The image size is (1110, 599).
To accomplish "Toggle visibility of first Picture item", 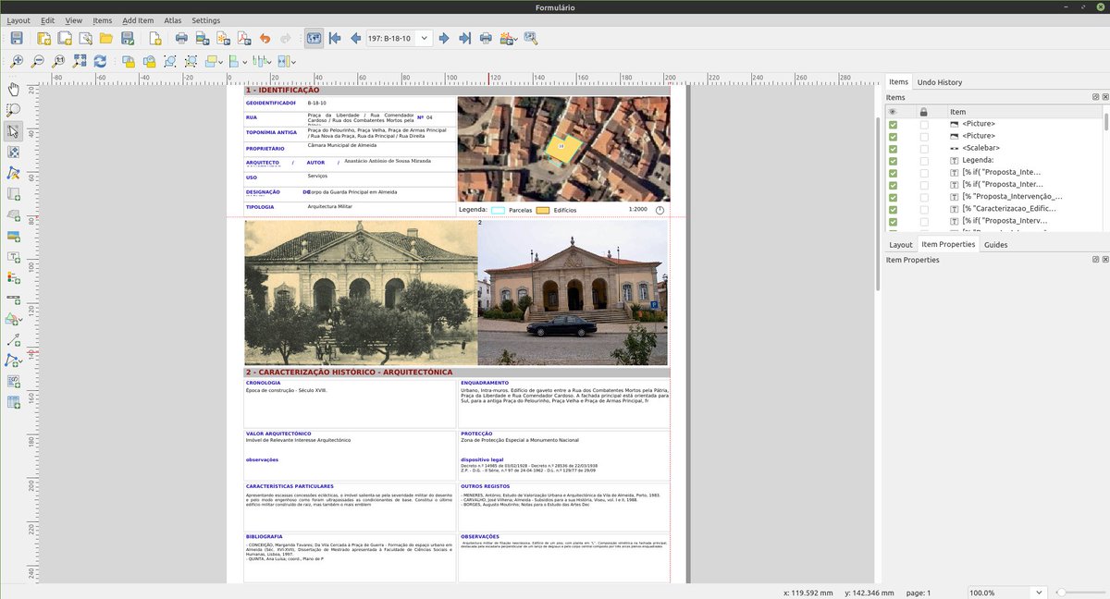I will click(x=893, y=124).
